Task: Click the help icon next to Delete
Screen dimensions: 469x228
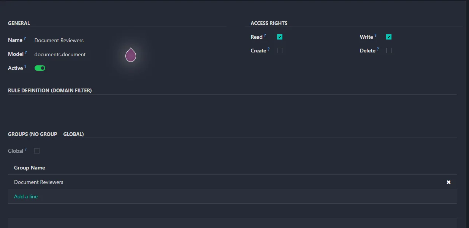Action: coord(378,49)
